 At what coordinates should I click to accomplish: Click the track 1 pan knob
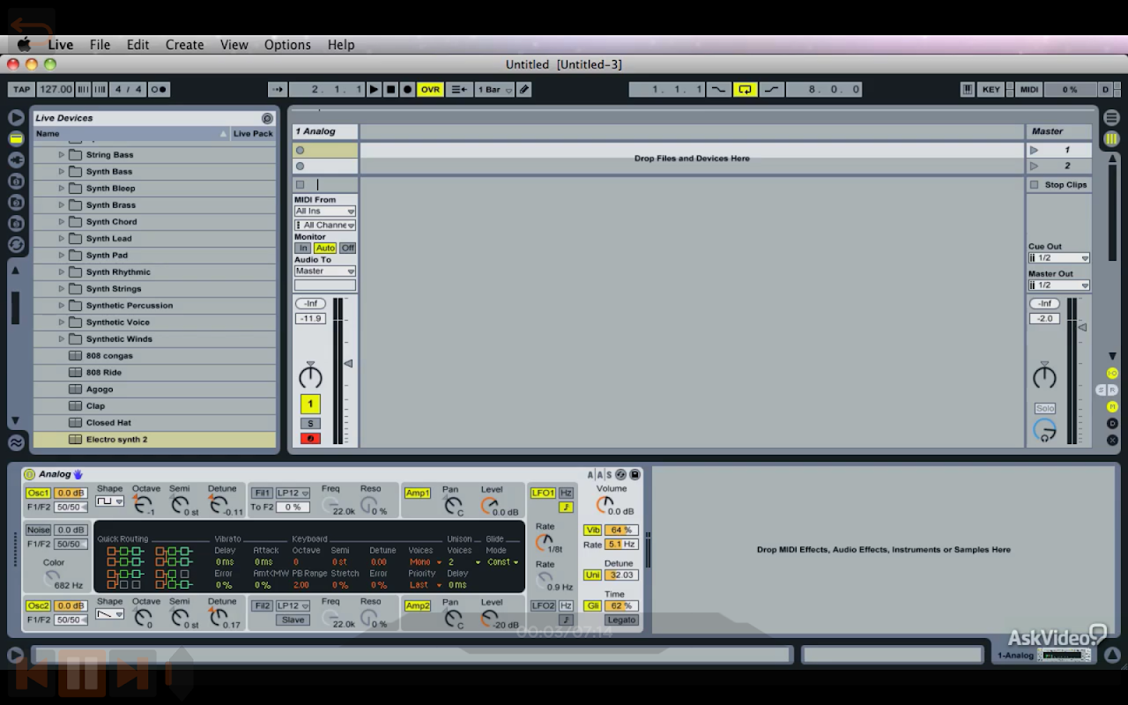click(x=310, y=377)
